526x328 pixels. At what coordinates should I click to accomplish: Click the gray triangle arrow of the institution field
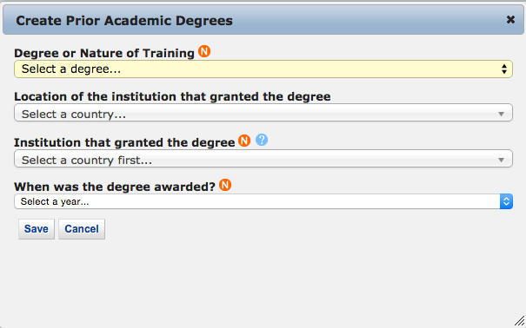501,160
